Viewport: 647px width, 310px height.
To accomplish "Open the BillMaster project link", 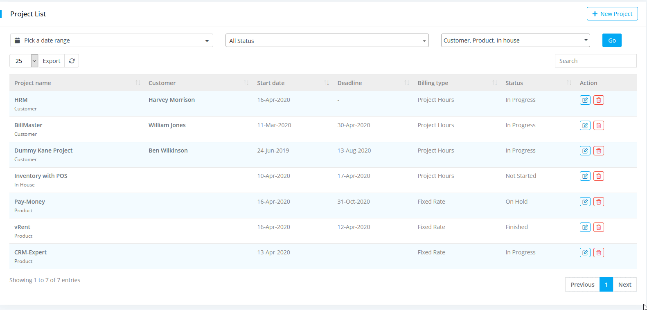I will (x=28, y=125).
